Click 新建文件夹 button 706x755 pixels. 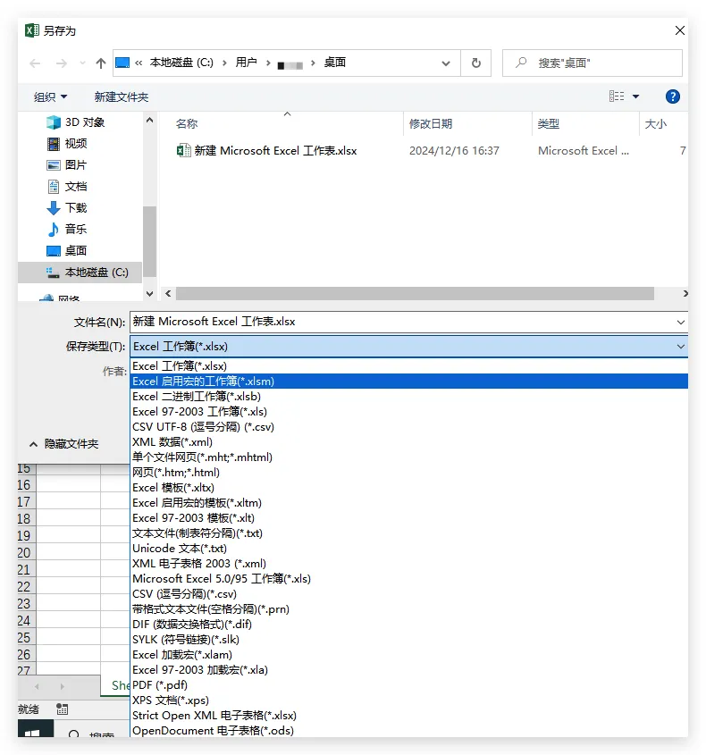coord(122,96)
